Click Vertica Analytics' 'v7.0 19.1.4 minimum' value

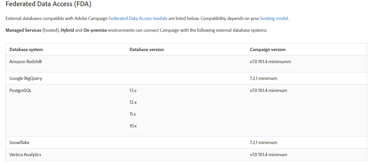tap(268, 155)
